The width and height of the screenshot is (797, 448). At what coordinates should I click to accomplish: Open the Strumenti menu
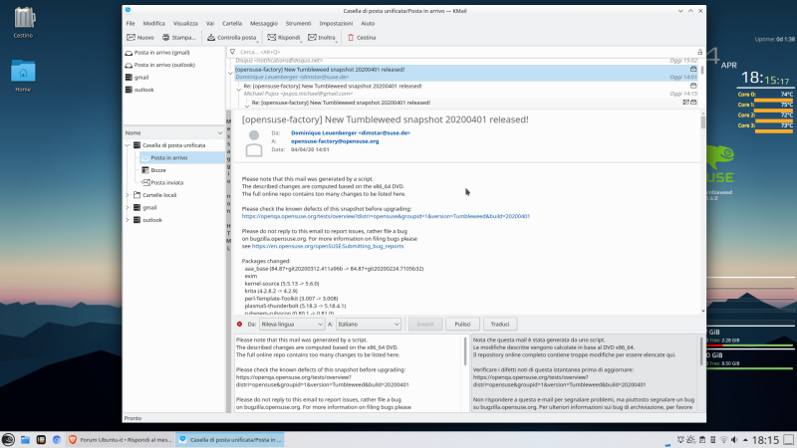click(298, 23)
